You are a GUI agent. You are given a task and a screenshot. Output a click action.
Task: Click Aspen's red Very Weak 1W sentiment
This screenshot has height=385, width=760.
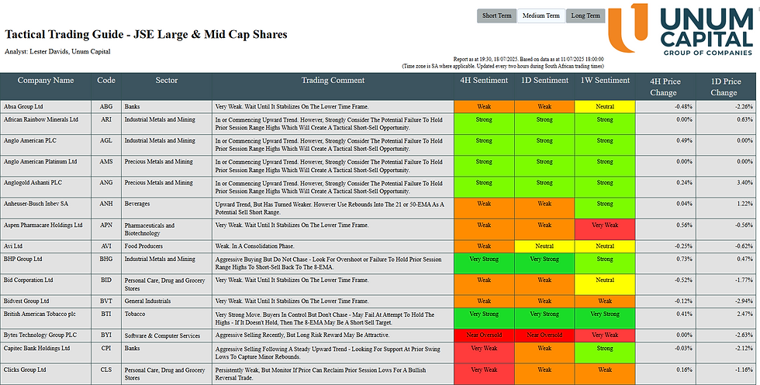coord(605,229)
